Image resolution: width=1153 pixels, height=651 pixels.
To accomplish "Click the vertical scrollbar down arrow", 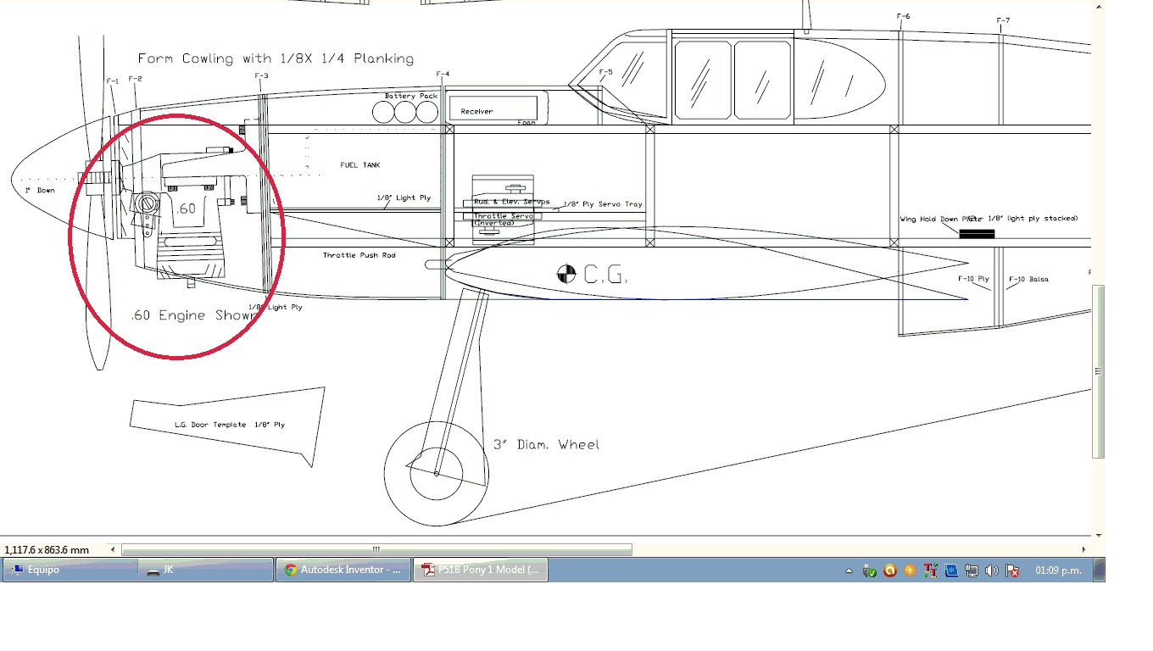I will point(1100,536).
